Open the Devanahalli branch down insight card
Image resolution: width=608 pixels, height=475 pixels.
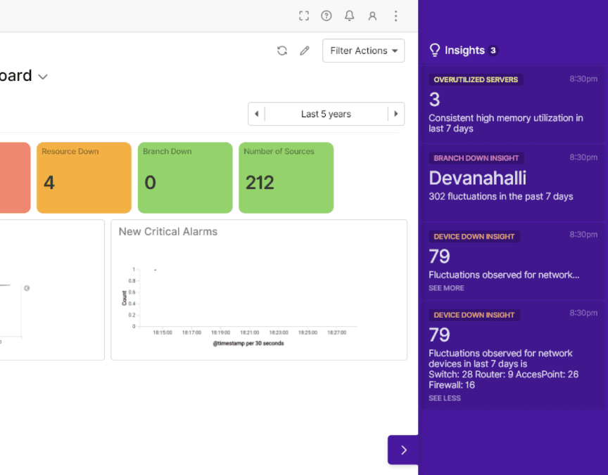[512, 183]
